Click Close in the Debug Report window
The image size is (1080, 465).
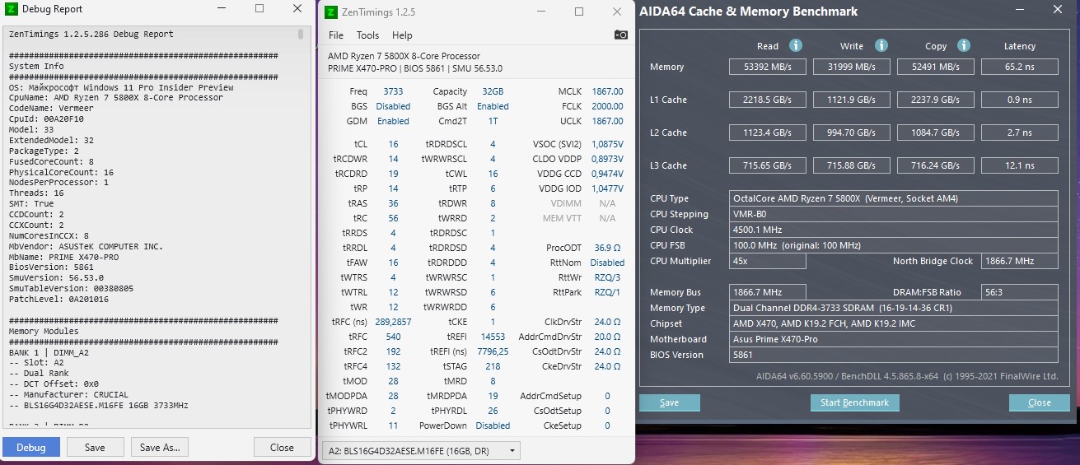point(282,448)
